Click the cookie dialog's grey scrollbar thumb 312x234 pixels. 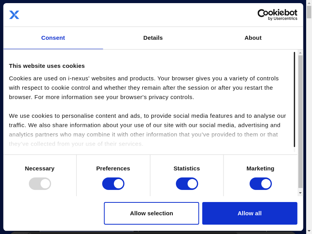300,121
